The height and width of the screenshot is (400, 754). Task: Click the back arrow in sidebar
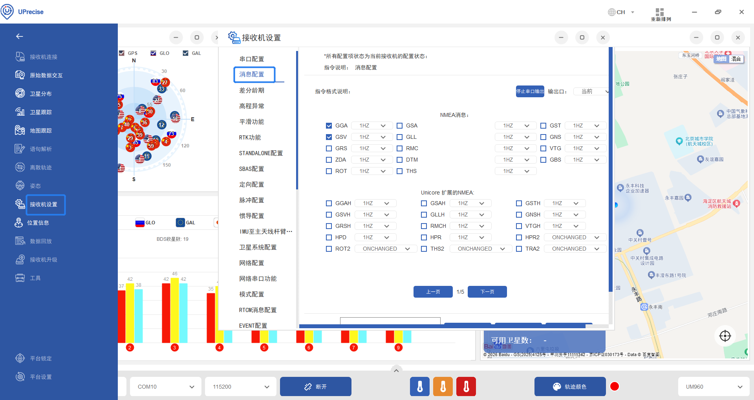[20, 36]
